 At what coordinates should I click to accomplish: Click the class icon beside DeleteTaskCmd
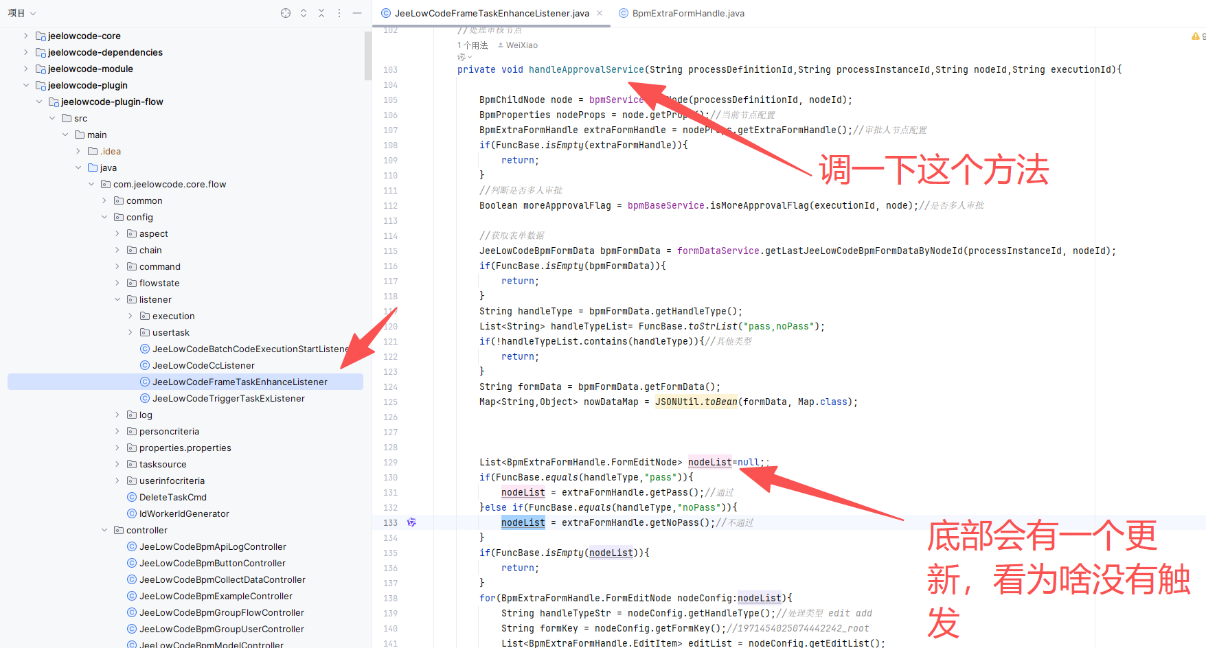click(x=132, y=497)
